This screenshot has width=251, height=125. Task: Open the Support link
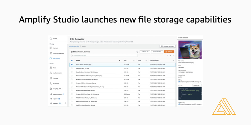pyautogui.click(x=55, y=99)
